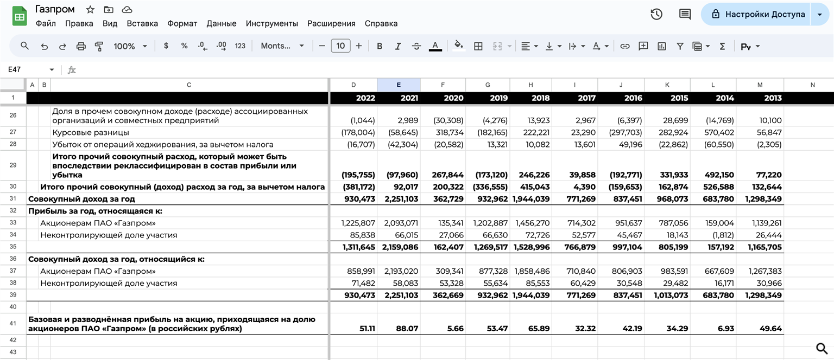Viewport: 834px width, 360px height.
Task: Open the name box dropdown arrow
Action: [x=52, y=70]
